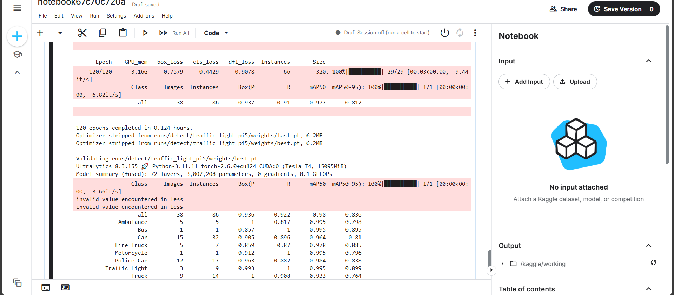This screenshot has width=674, height=295.
Task: Open the toolbar more options menu
Action: click(x=475, y=33)
